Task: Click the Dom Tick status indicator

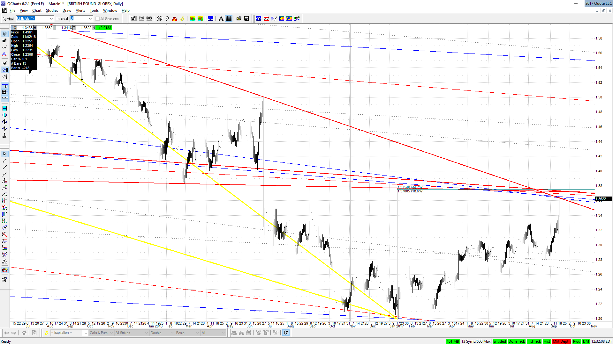Action: [517, 341]
